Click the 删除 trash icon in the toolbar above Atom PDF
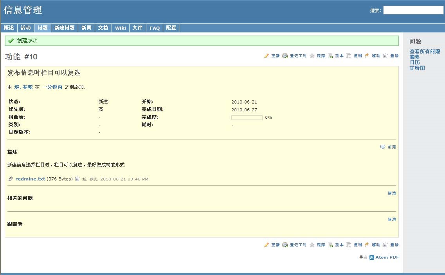 (385, 245)
